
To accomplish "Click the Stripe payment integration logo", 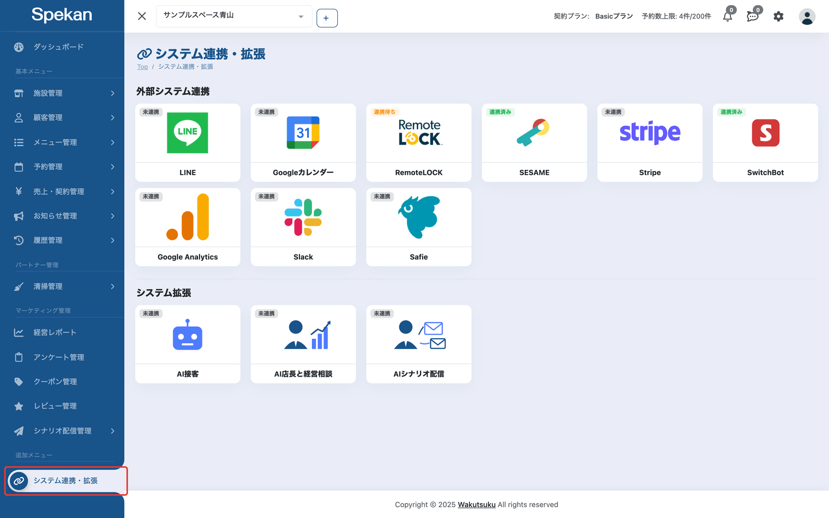I will point(650,133).
